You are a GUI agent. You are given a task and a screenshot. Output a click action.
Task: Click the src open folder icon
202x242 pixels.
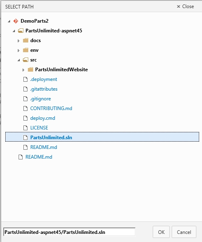tap(25, 60)
